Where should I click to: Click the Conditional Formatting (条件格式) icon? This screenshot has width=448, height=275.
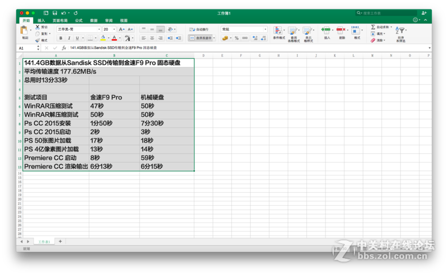[278, 30]
